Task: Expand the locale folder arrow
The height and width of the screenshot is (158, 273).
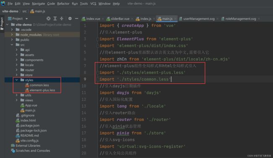Action: point(16,65)
